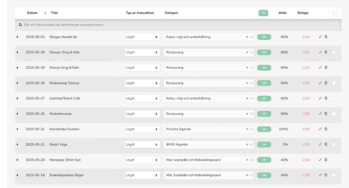349x188 pixels.
Task: Edit the Loomisp*Kanot Cafe transaction
Action: point(320,98)
